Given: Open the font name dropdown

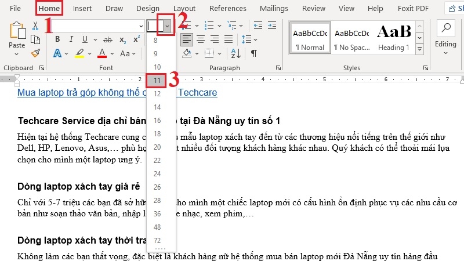Looking at the screenshot, I should tap(141, 26).
